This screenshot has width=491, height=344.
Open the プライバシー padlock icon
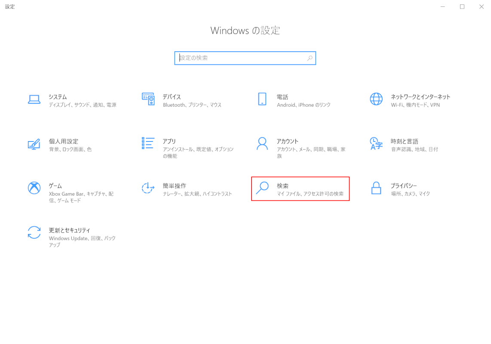[x=376, y=188]
